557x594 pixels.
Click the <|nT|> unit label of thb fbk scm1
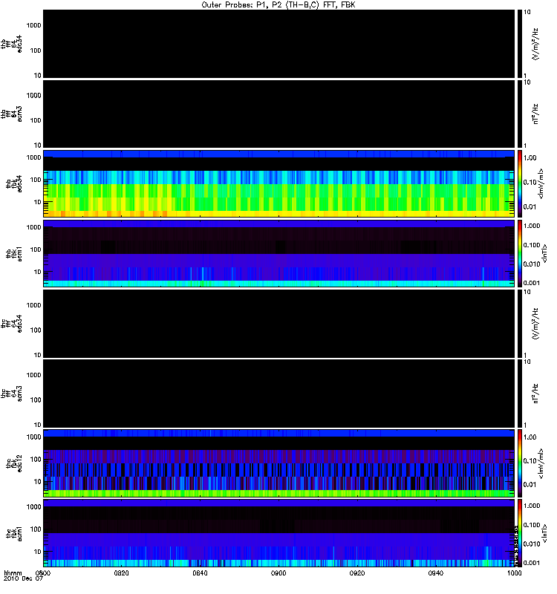(545, 254)
